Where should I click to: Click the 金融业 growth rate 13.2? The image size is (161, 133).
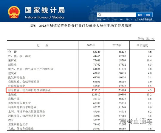click(x=149, y=95)
